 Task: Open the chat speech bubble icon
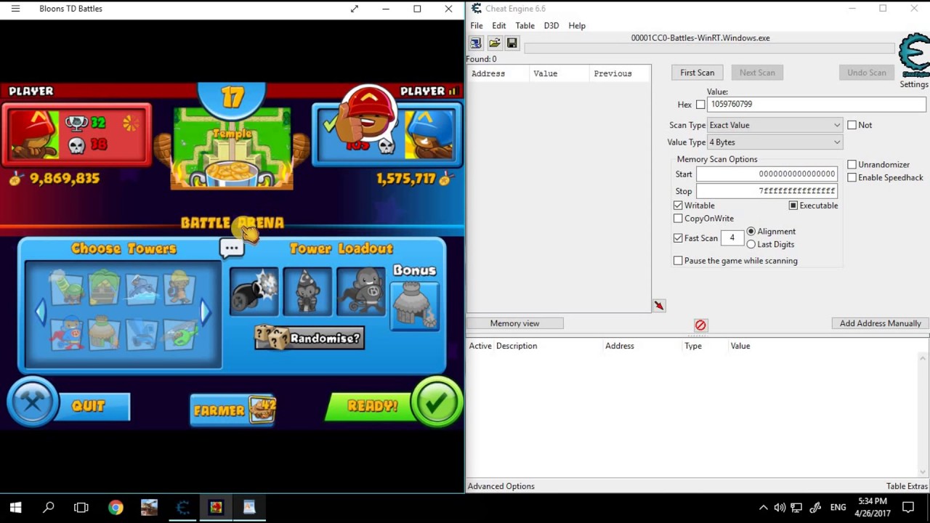(x=232, y=248)
